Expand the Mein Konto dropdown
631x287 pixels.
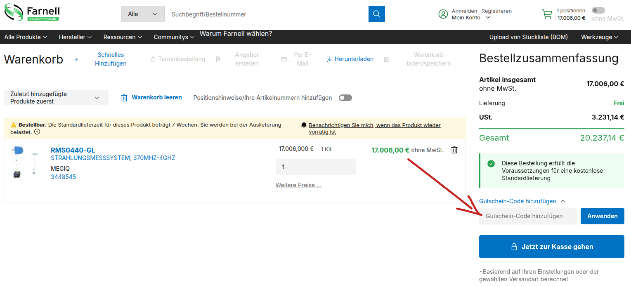(x=471, y=17)
